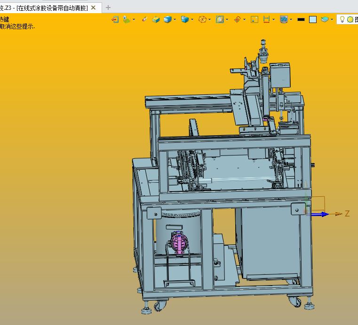Click the red dimension measure icon
Image resolution: width=358 pixels, height=325 pixels.
[266, 20]
